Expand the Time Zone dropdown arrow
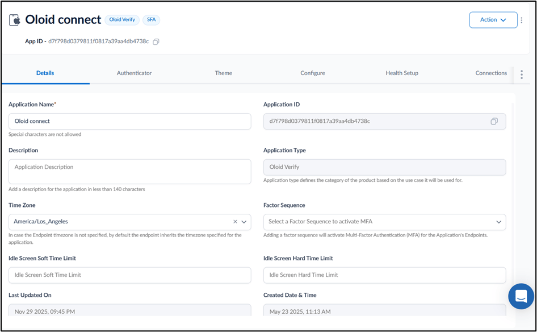 [x=244, y=222]
